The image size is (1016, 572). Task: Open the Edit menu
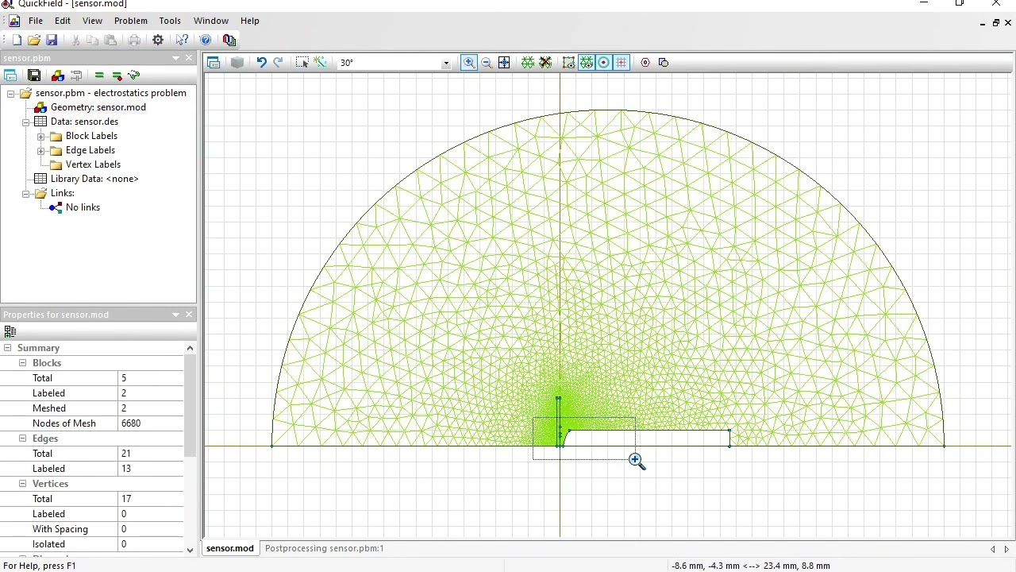click(63, 21)
